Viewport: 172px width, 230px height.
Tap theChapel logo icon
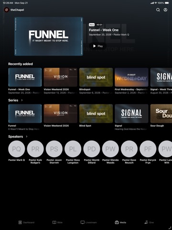pyautogui.click(x=6, y=10)
